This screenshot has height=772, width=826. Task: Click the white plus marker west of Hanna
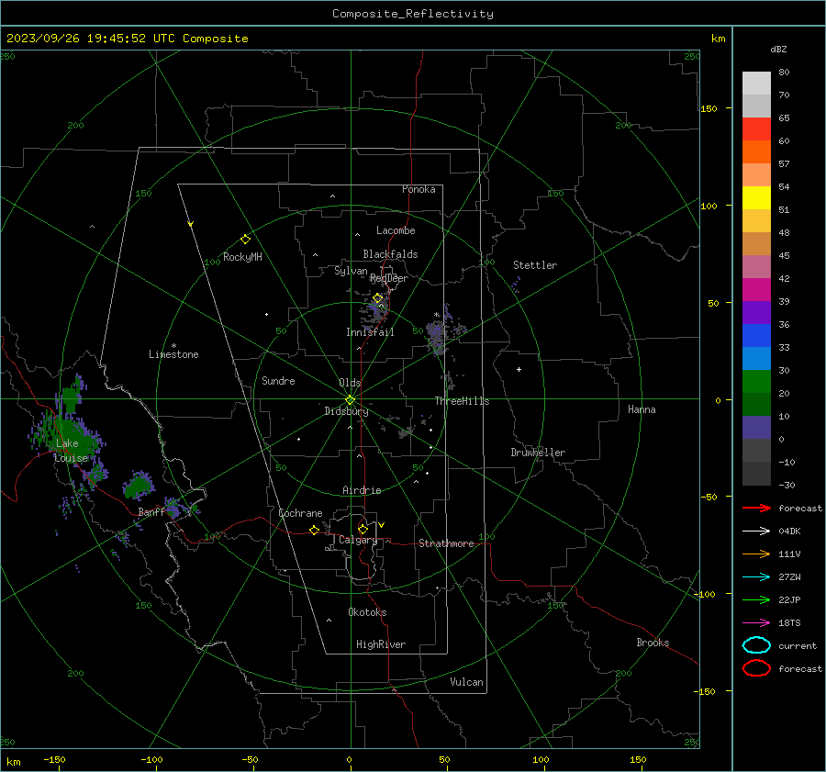519,369
